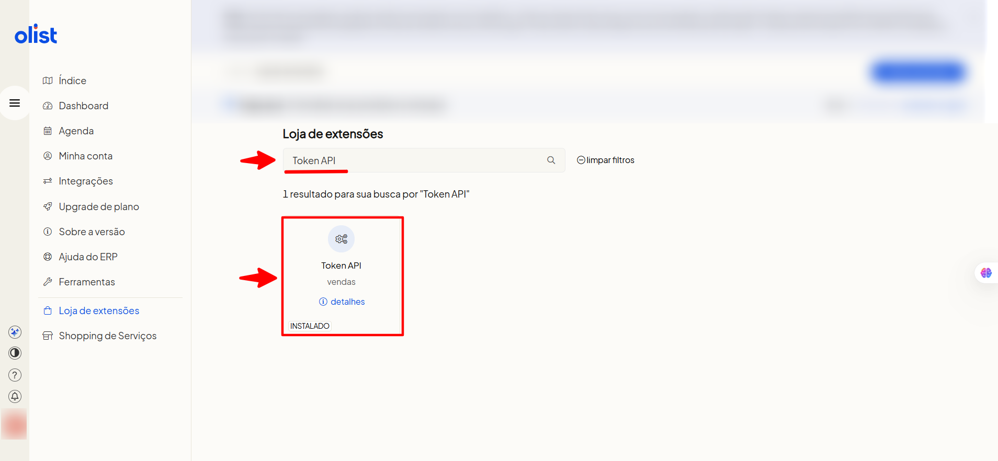Open Integrações menu item
Image resolution: width=998 pixels, height=461 pixels.
pyautogui.click(x=86, y=181)
